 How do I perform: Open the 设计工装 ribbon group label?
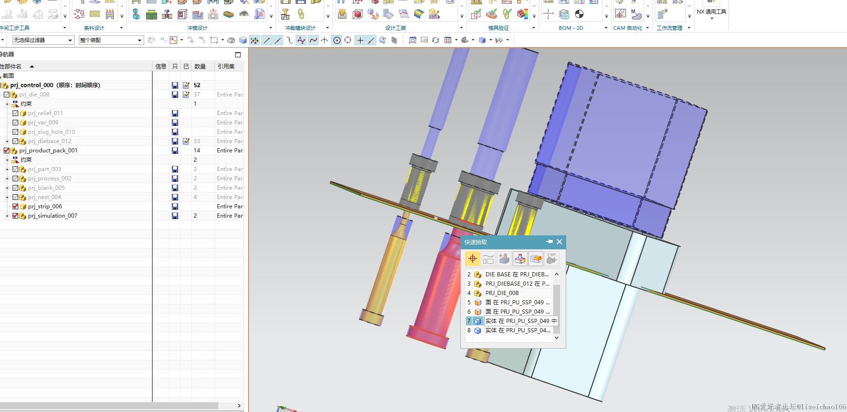click(x=396, y=28)
